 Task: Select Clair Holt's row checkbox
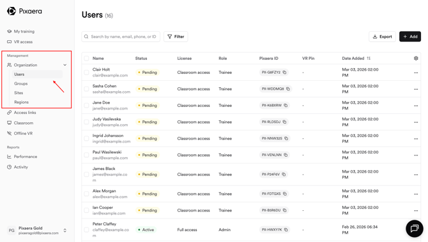(86, 73)
